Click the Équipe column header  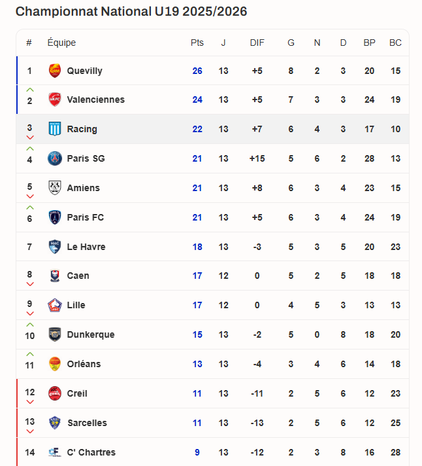61,43
